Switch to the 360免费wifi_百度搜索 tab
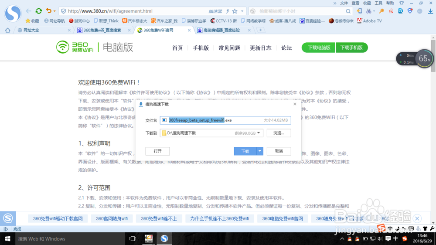The image size is (436, 245). [x=103, y=30]
